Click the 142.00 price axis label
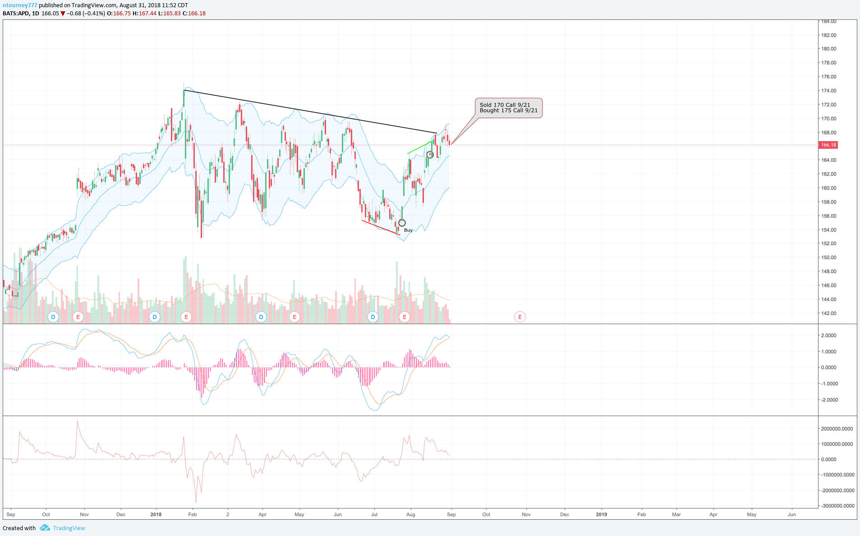The width and height of the screenshot is (860, 536). (x=829, y=313)
